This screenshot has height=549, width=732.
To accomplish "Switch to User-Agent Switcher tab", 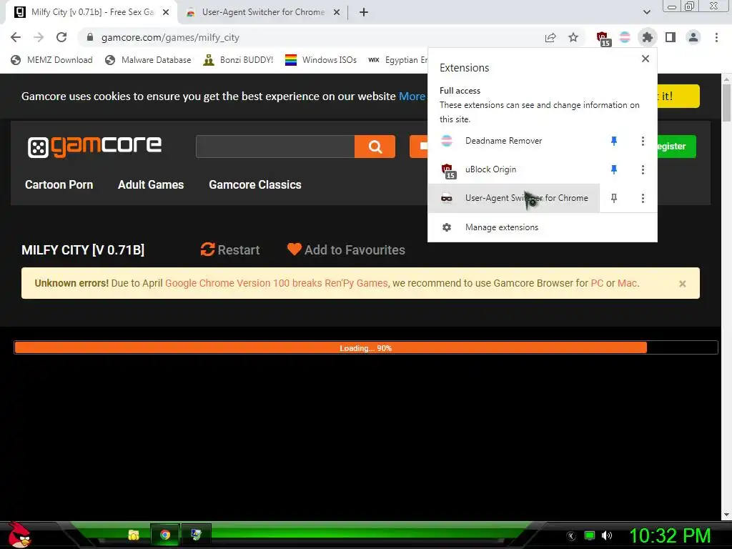I will 263,12.
